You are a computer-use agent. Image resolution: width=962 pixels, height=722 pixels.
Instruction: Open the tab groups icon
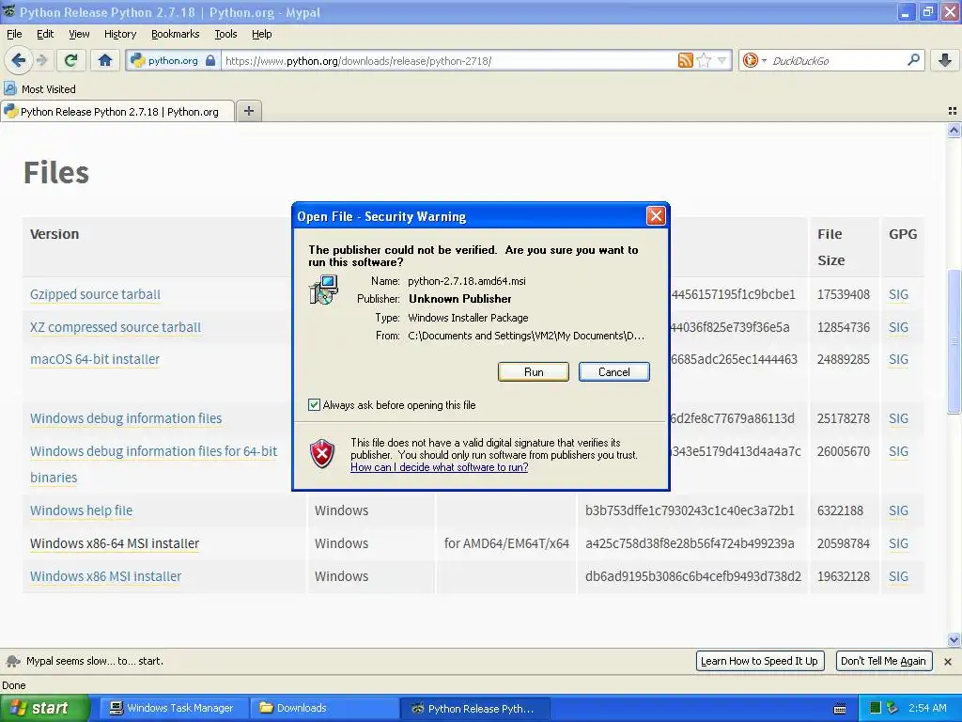(953, 111)
